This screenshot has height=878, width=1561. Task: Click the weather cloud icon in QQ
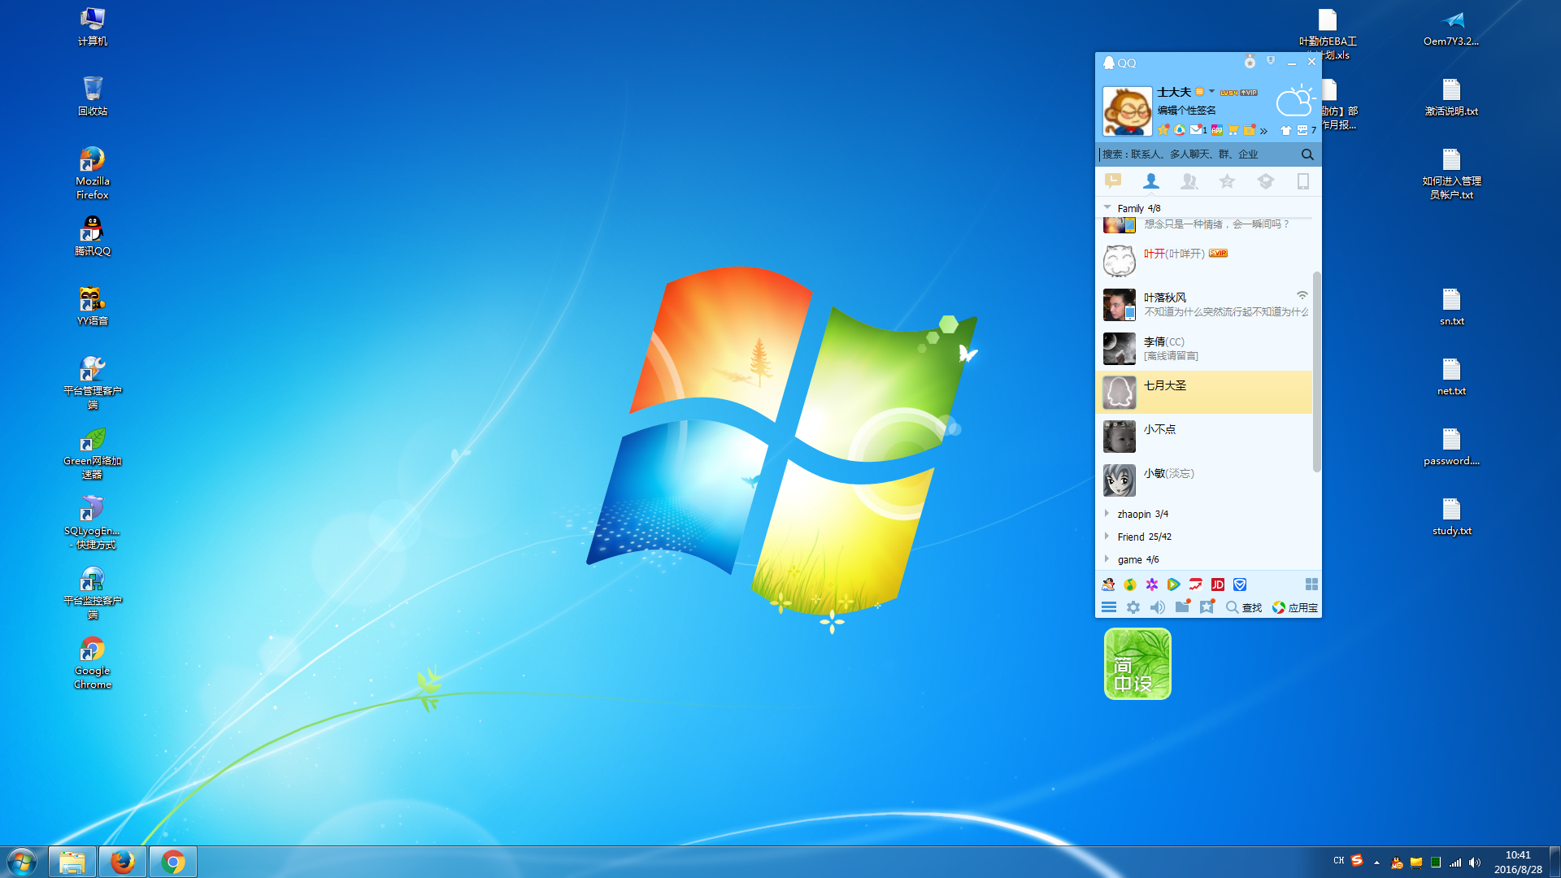point(1295,100)
